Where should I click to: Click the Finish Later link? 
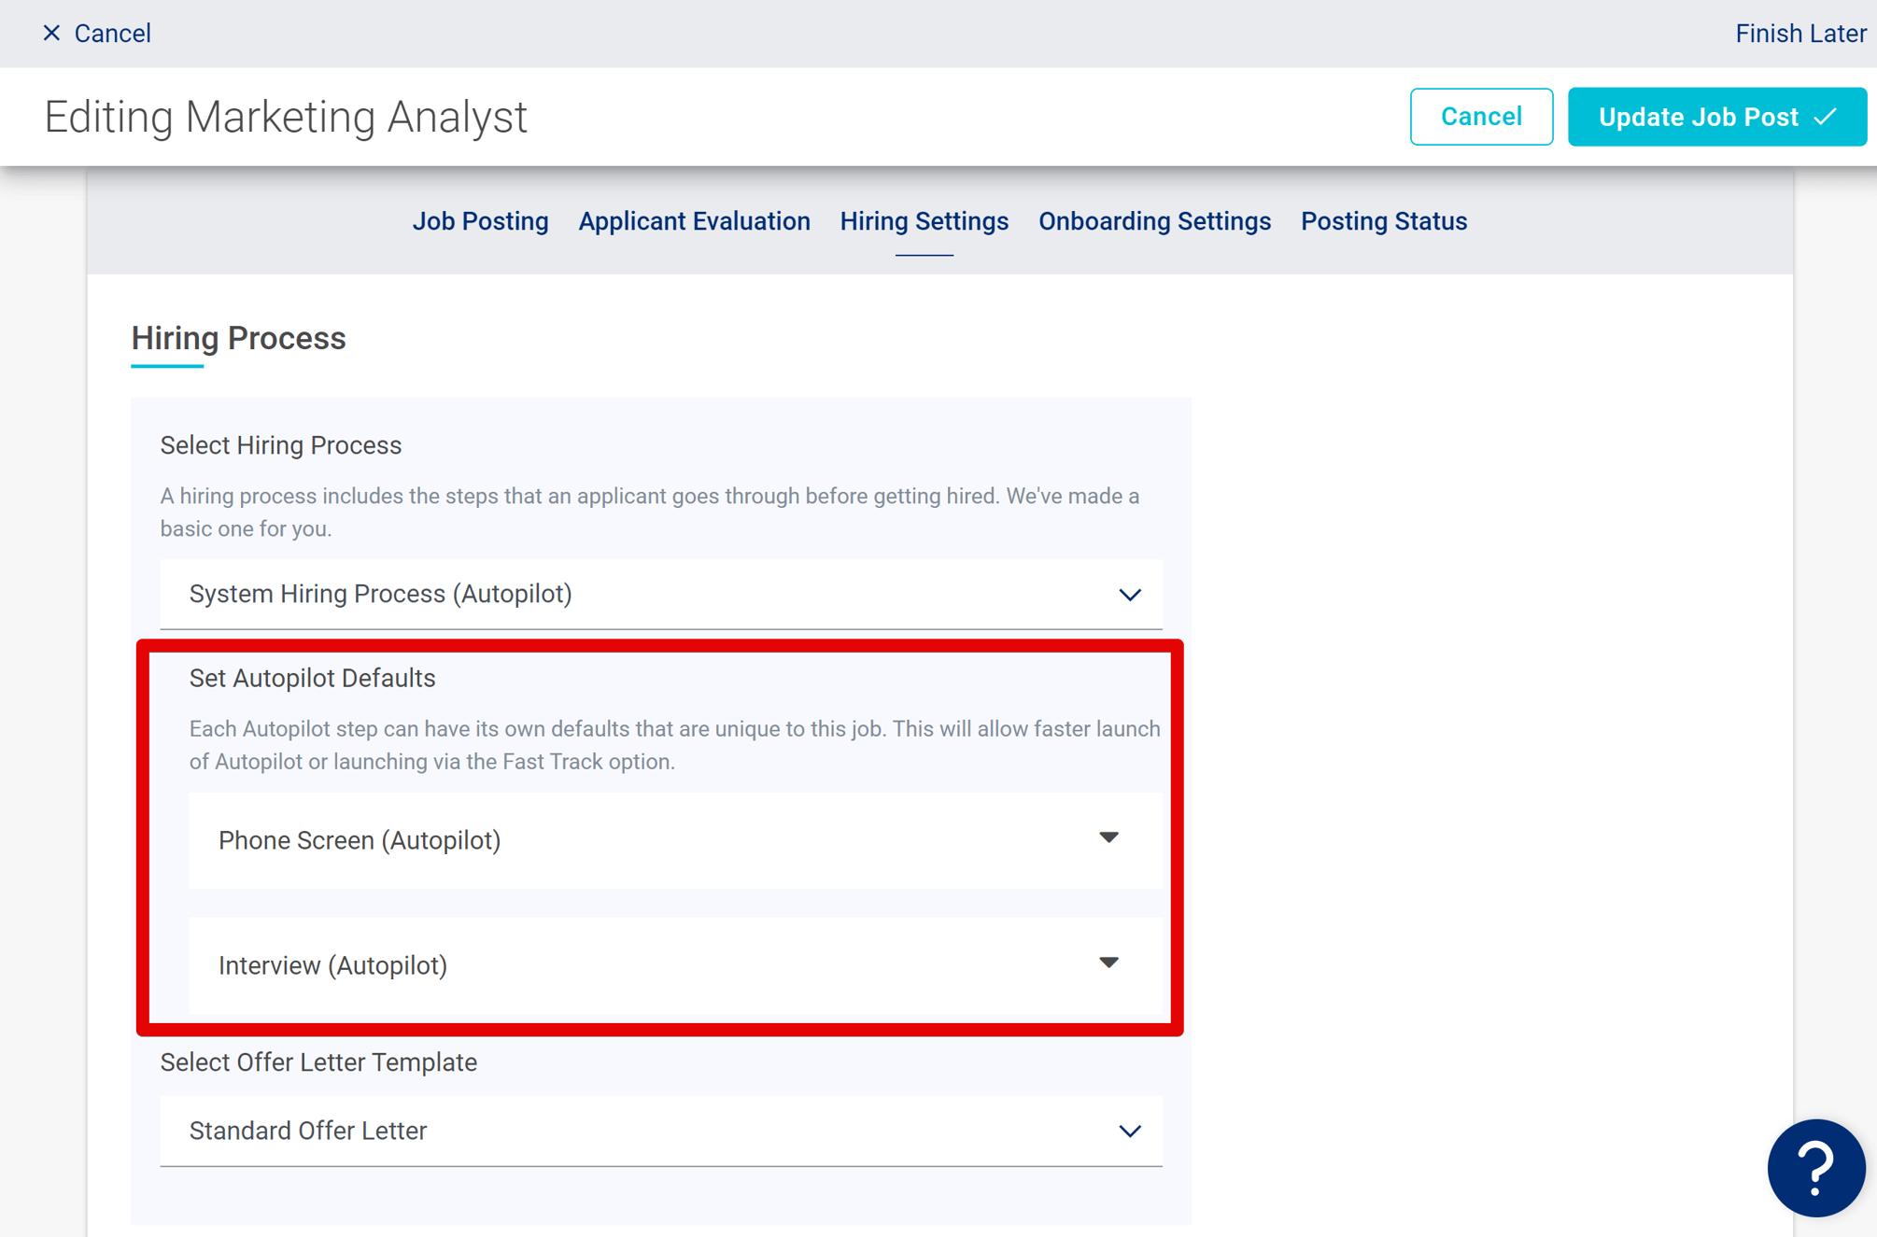[1800, 33]
